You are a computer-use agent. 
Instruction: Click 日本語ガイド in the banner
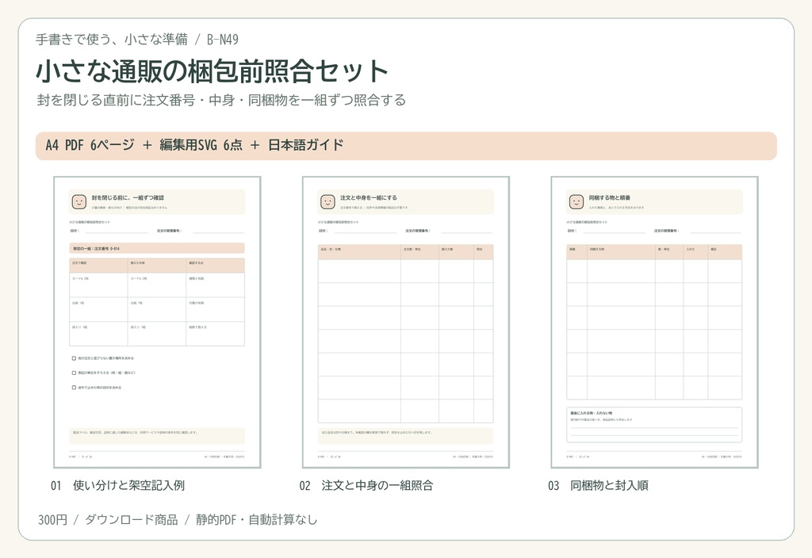(x=306, y=146)
